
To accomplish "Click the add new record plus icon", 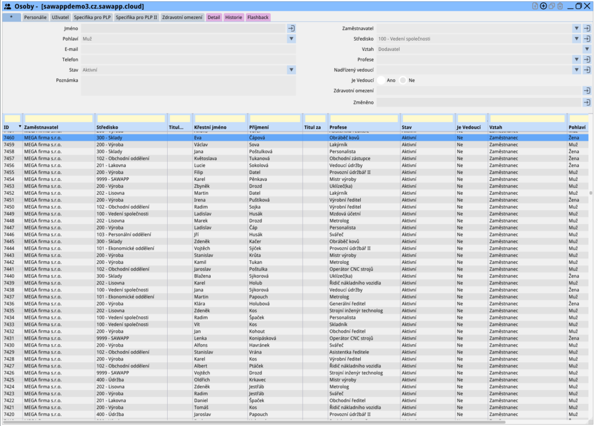I will [x=544, y=6].
